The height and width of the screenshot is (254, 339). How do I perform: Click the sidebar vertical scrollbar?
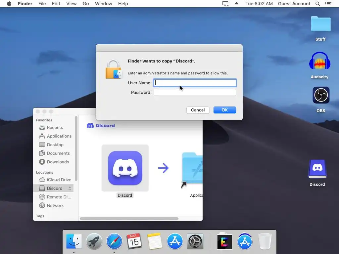point(76,148)
